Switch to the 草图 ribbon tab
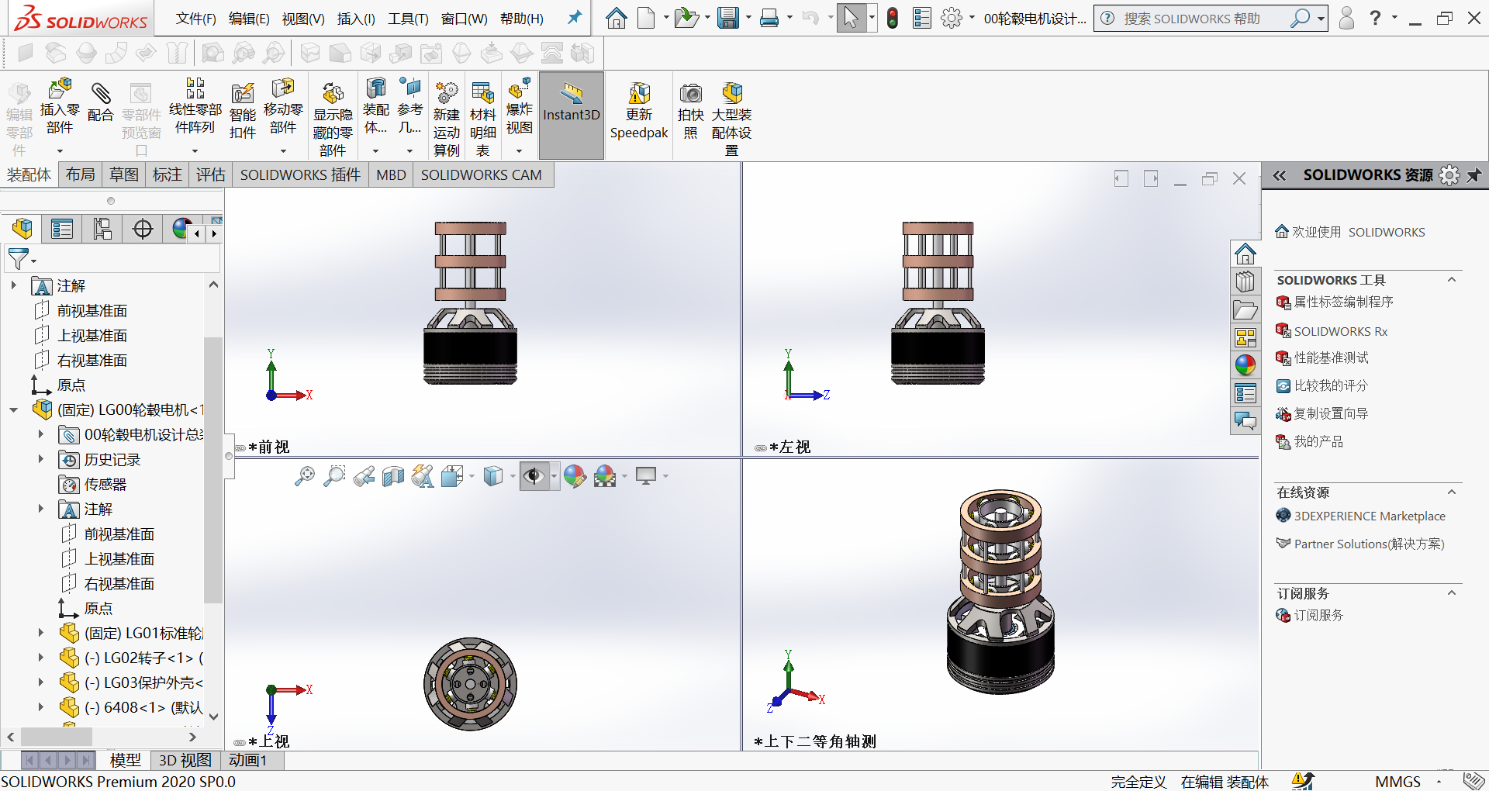Screen dimensions: 1489x791 (124, 175)
